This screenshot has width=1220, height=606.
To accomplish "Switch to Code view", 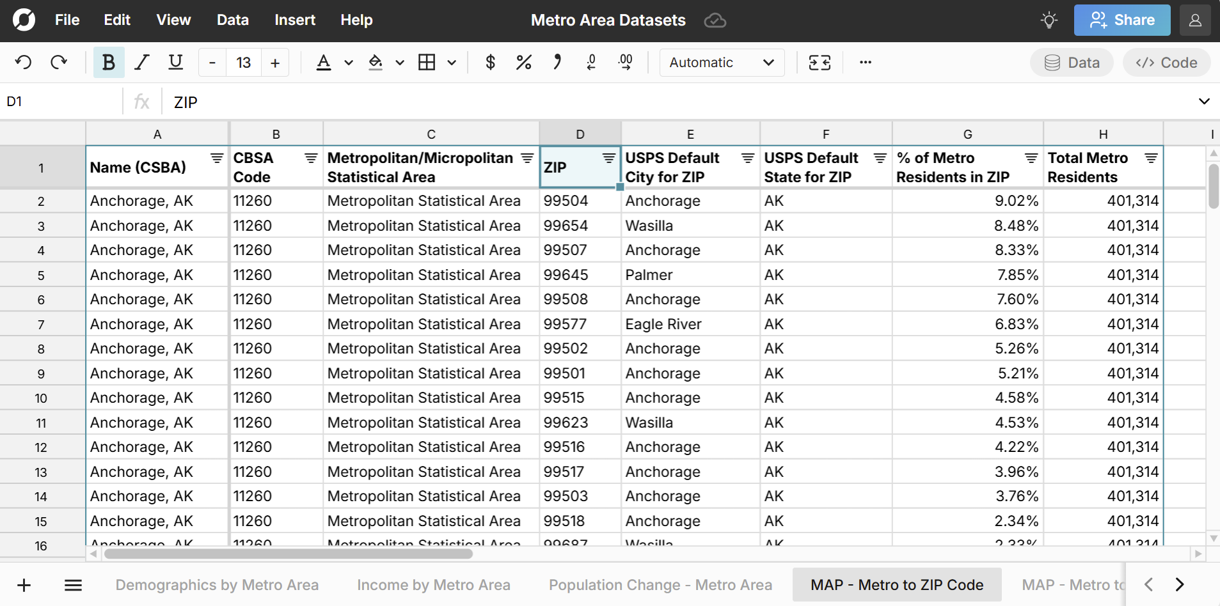I will coord(1166,62).
